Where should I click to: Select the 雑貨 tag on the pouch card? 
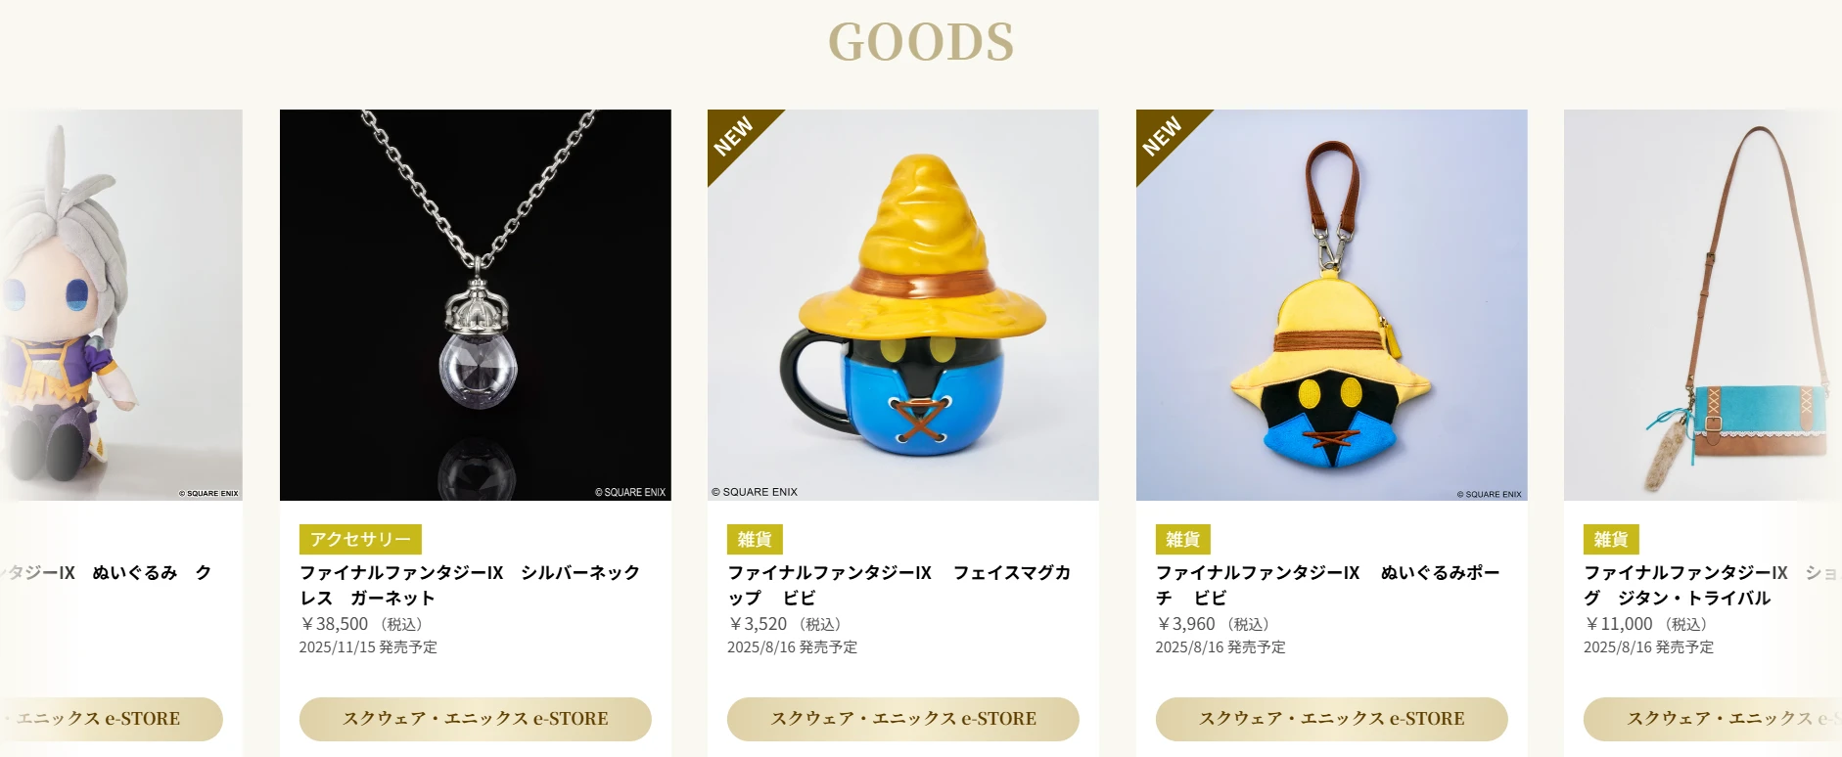[x=1183, y=539]
